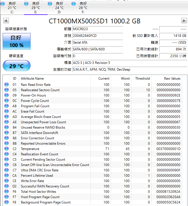The image size is (188, 206).
Task: Click power on hours value 2350 小時
Action: click(173, 56)
